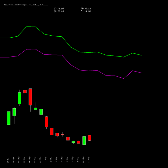This screenshot has height=168, width=168.
Task: Click the red candlestick for 11 May
Action: pyautogui.click(x=46, y=122)
